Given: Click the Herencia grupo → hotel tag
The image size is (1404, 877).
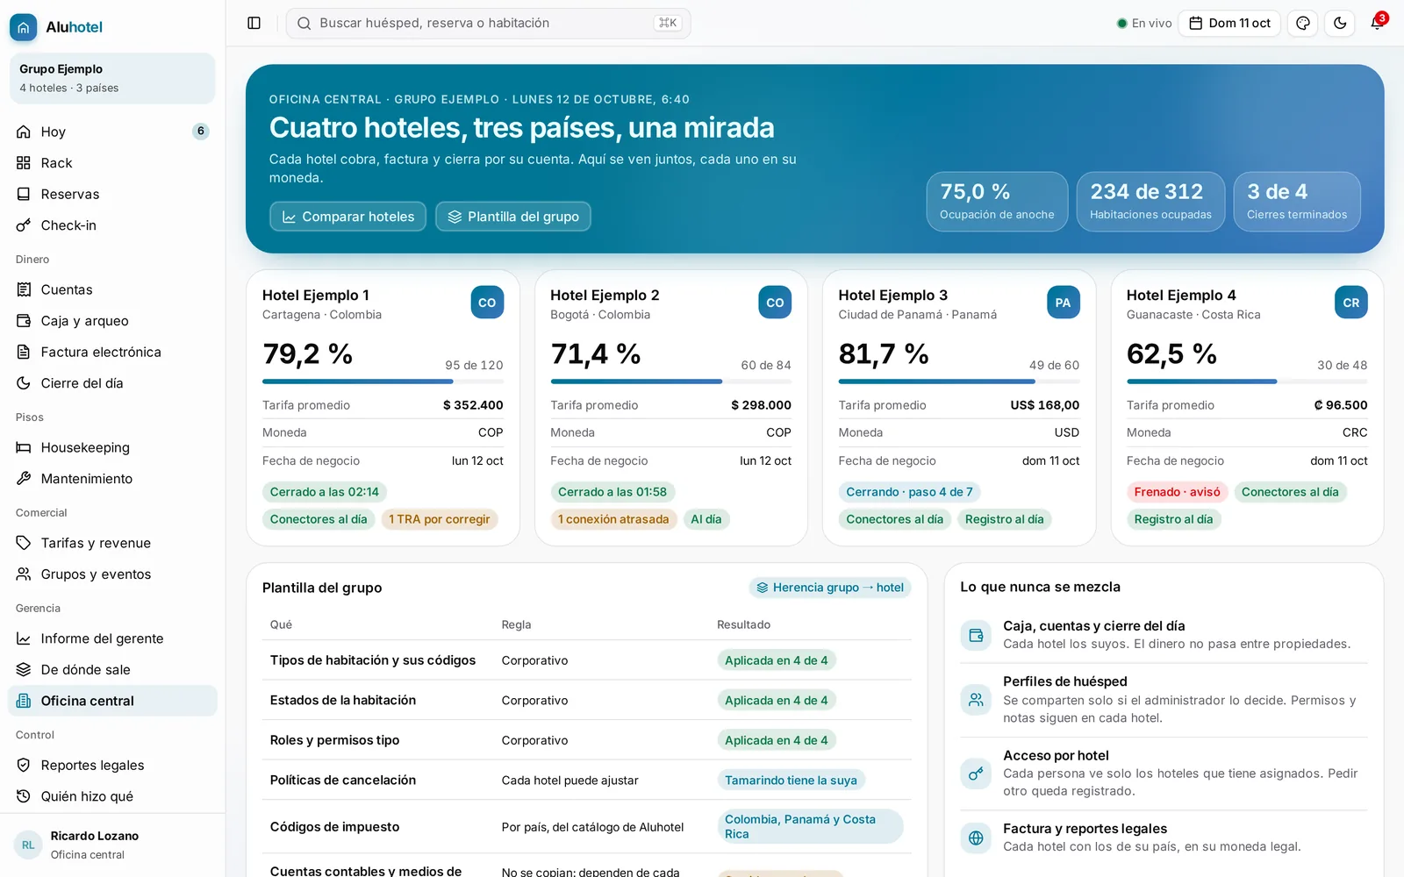Looking at the screenshot, I should pyautogui.click(x=830, y=588).
